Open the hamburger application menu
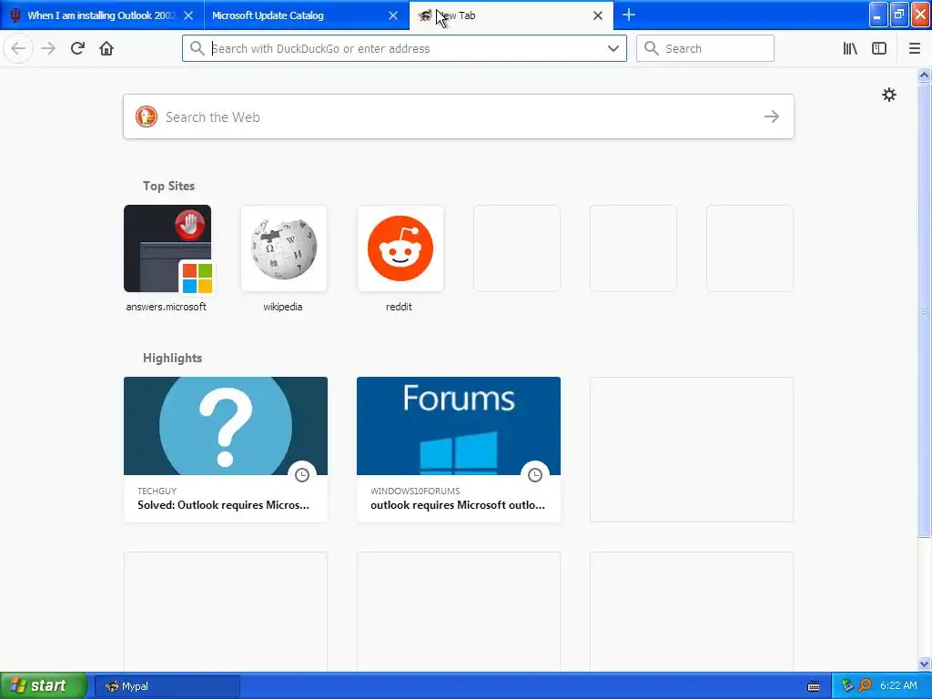932x699 pixels. (x=914, y=48)
